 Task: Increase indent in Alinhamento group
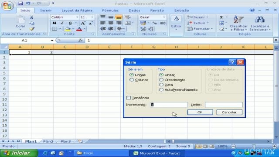(111, 29)
